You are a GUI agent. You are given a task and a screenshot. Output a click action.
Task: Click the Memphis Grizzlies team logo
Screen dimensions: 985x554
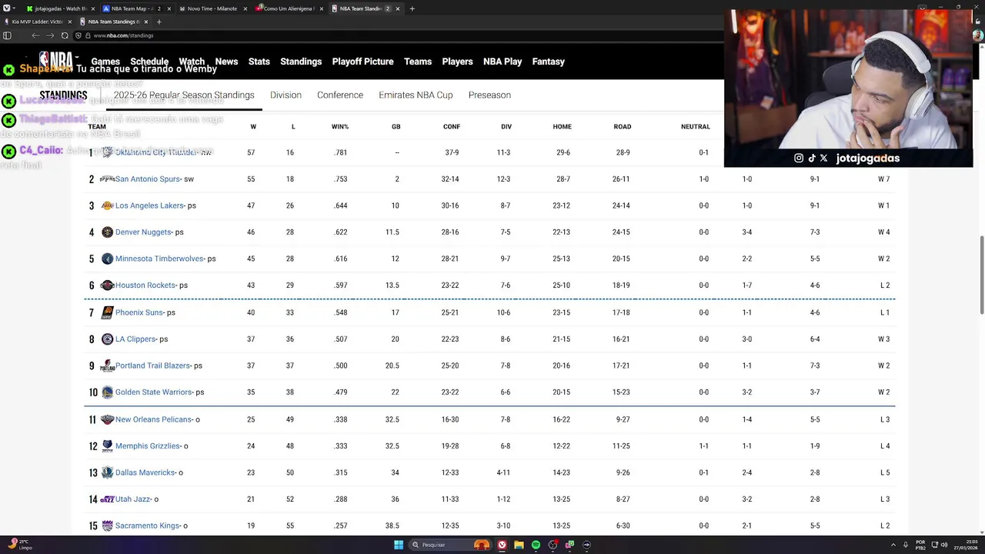pyautogui.click(x=107, y=446)
